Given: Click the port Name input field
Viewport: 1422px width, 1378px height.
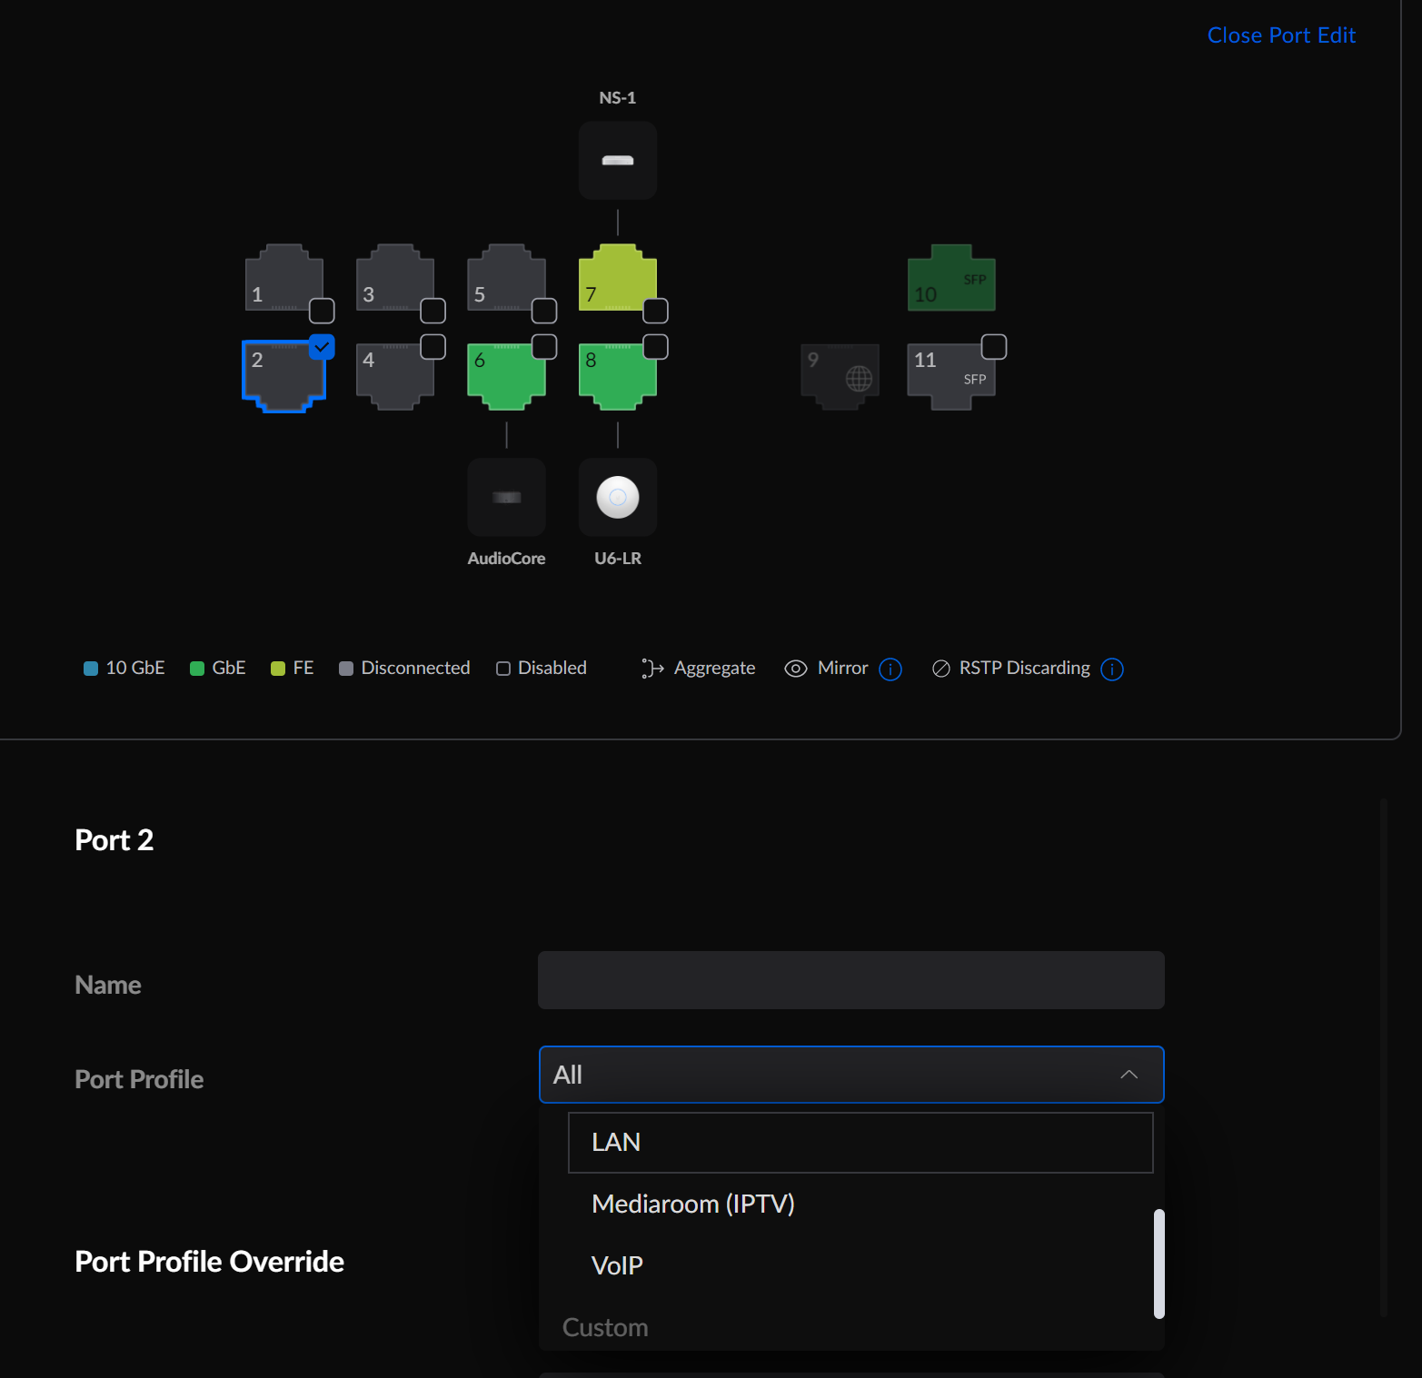Looking at the screenshot, I should click(851, 980).
